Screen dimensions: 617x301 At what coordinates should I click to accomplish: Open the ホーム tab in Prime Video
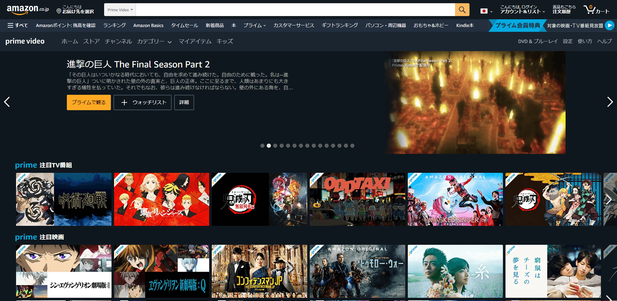coord(70,41)
